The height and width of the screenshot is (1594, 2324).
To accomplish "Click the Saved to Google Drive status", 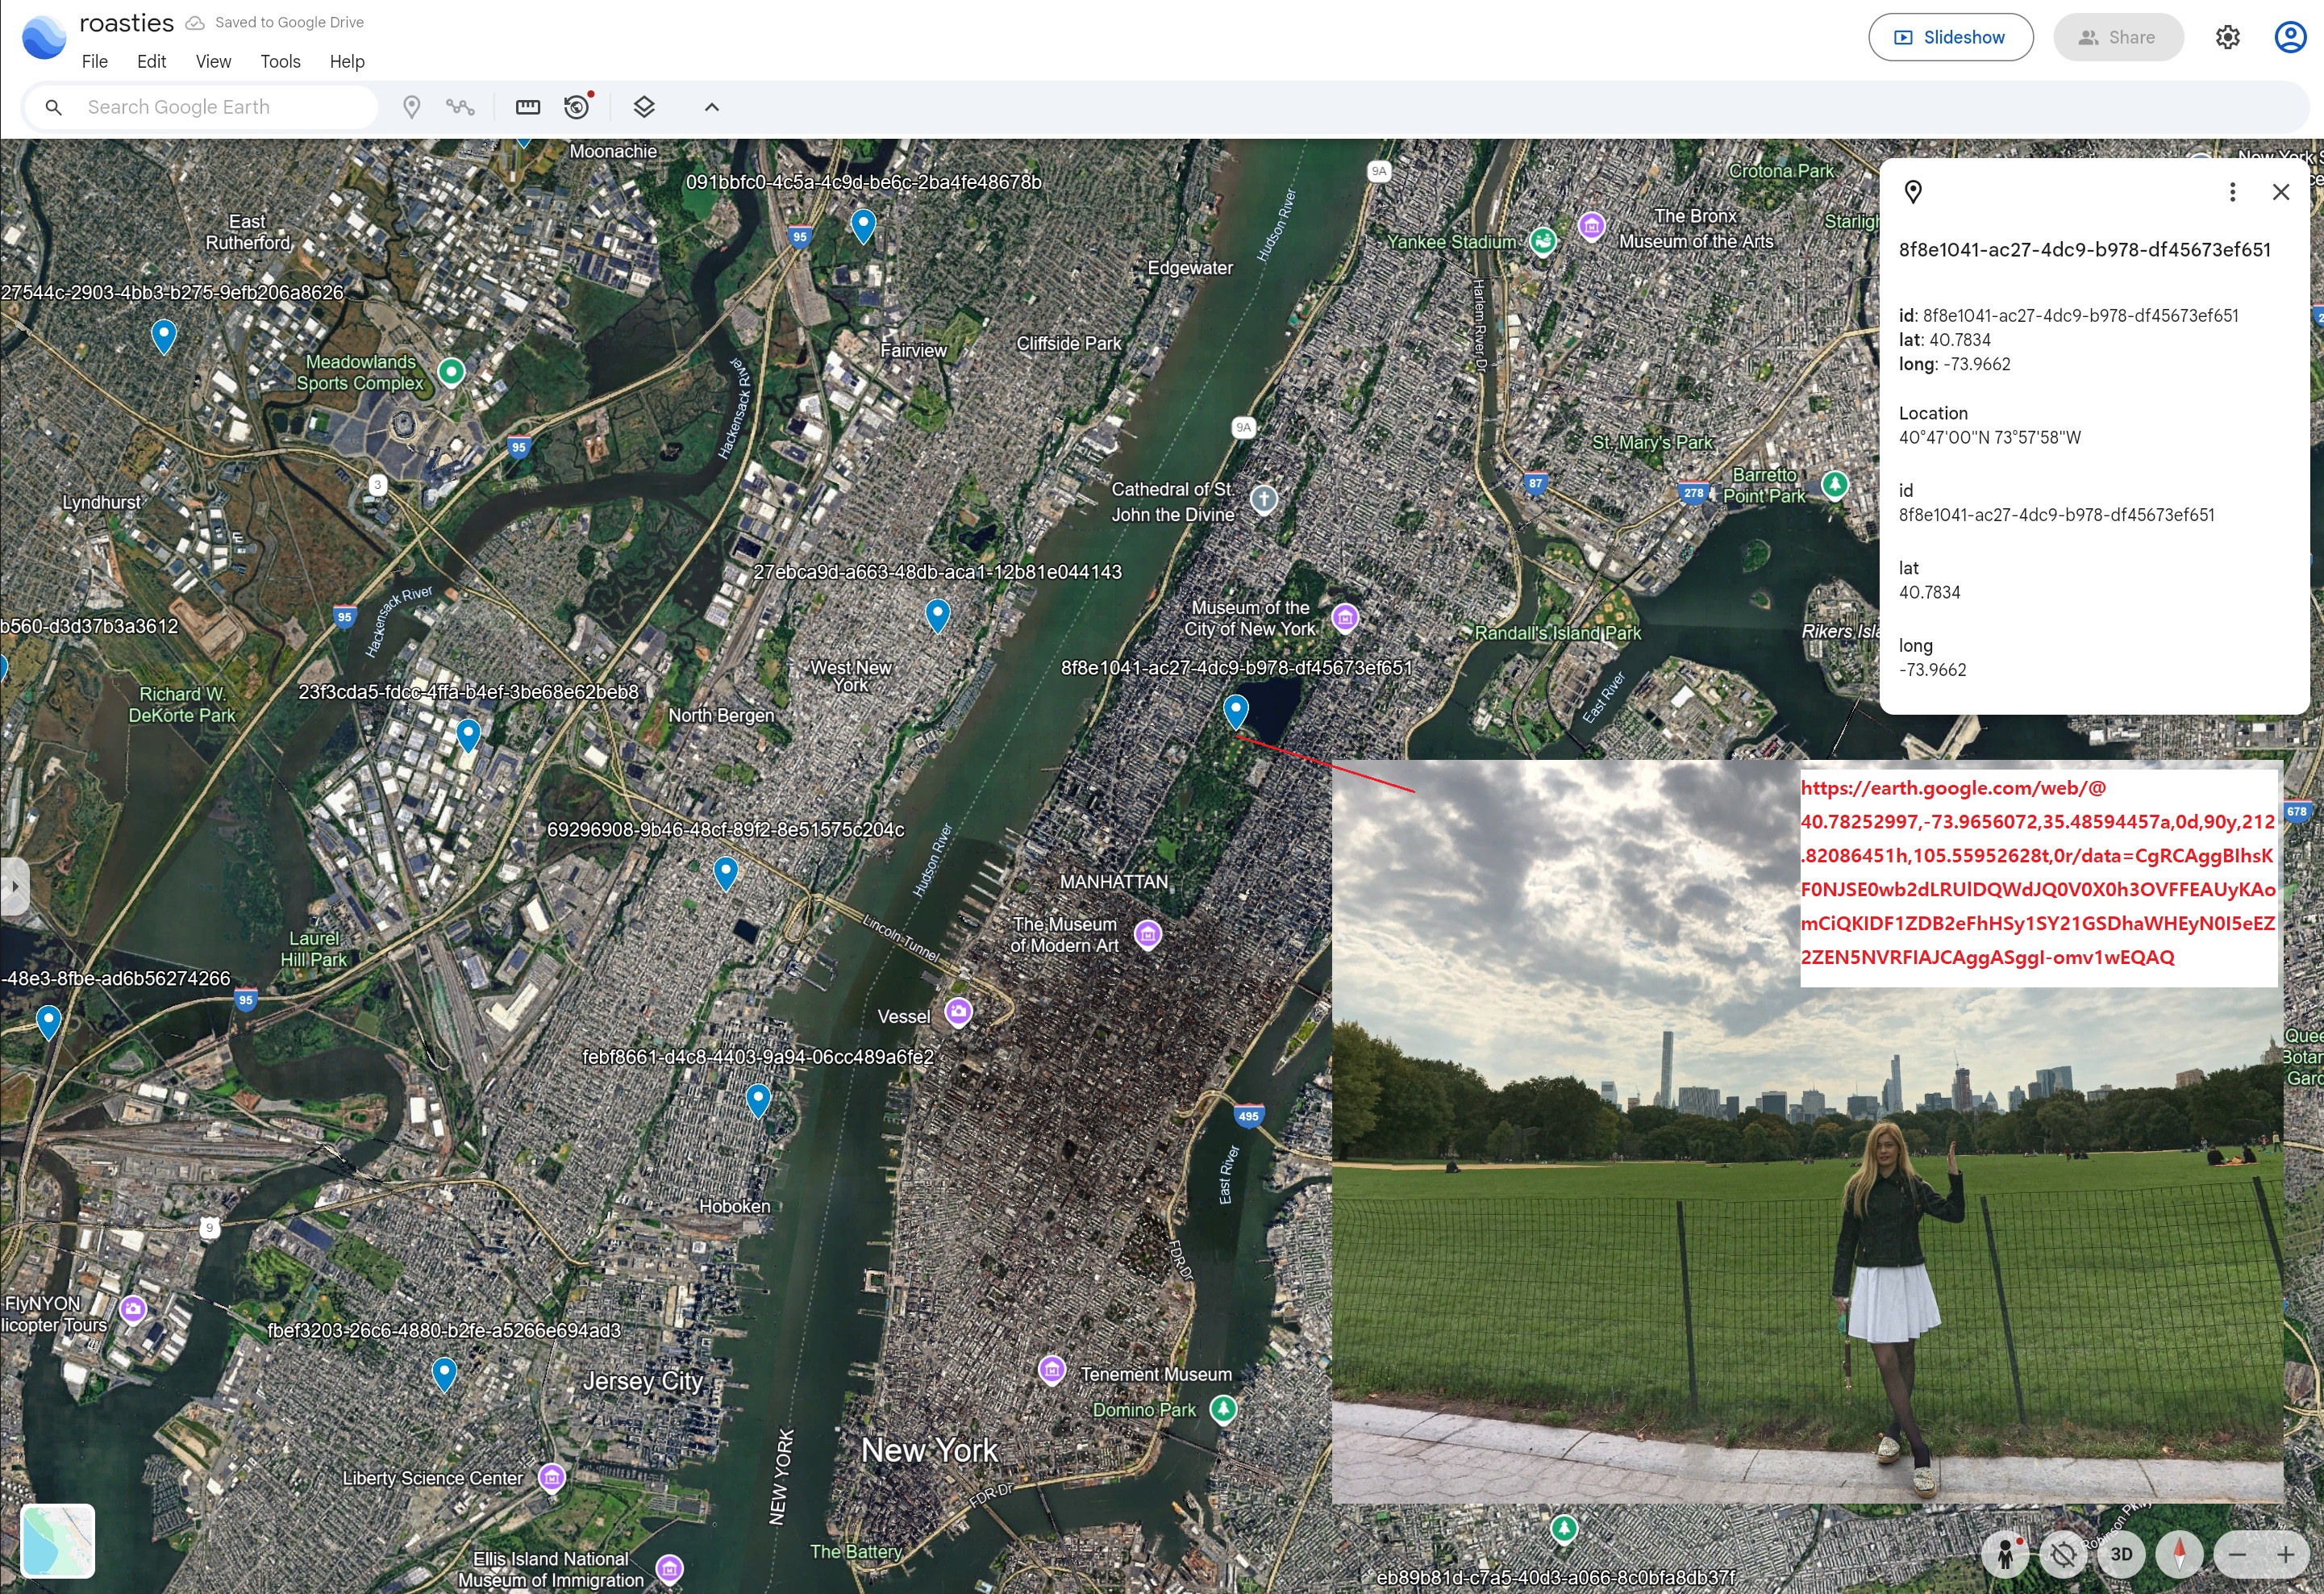I will (x=275, y=23).
